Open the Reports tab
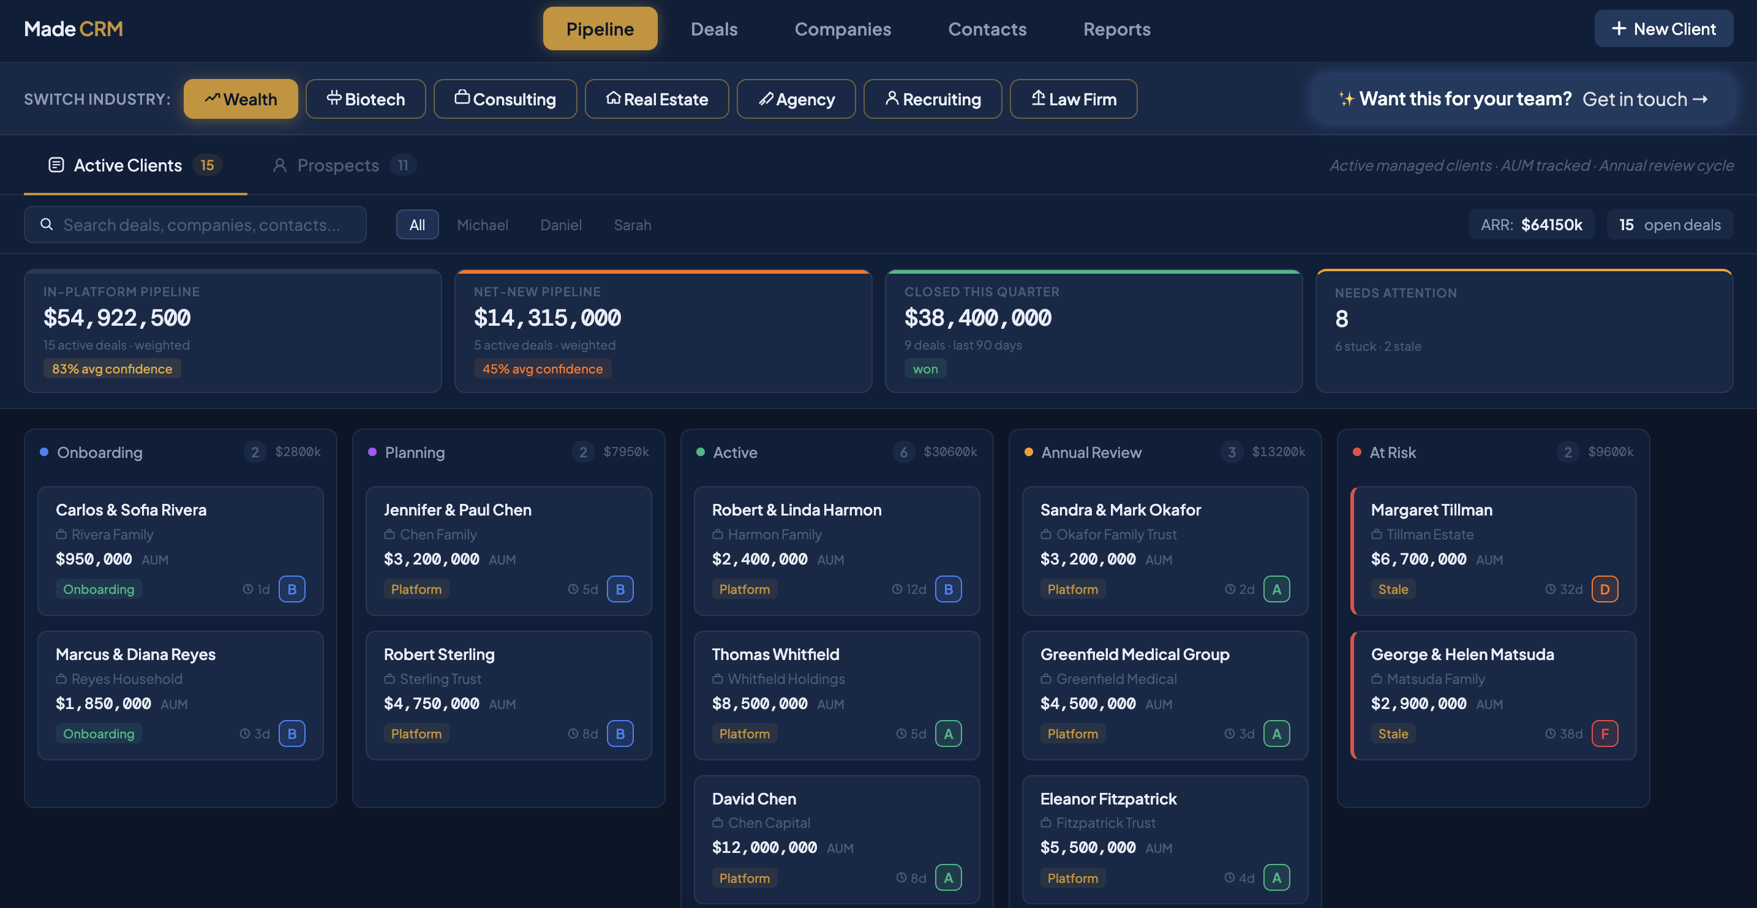Screen dimensions: 1757x908 [x=1116, y=29]
